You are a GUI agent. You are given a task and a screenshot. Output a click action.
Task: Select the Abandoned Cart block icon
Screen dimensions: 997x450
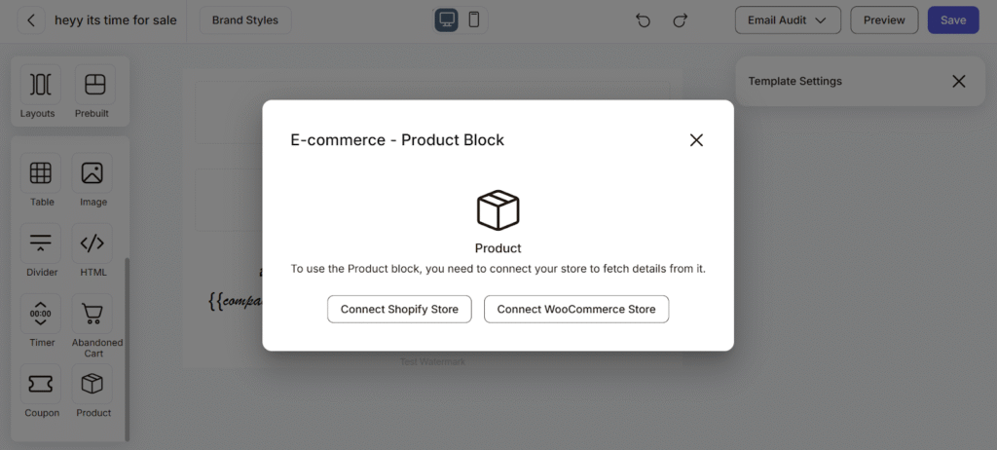coord(92,314)
